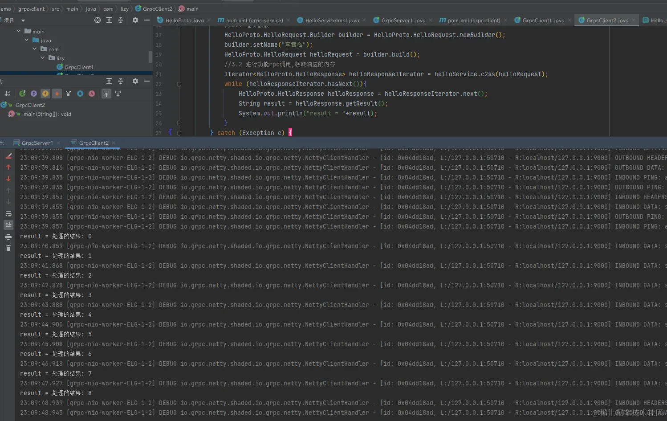Toggle Show Fields (orange f) in the Structure panel
Image resolution: width=667 pixels, height=421 pixels.
45,94
